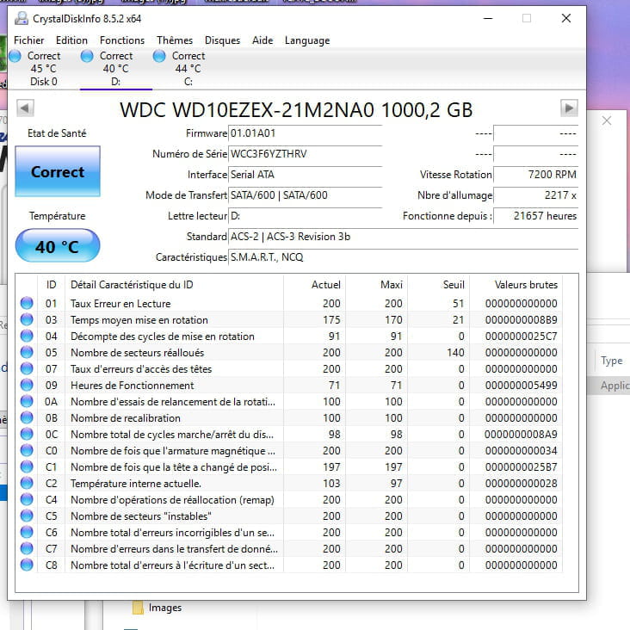Click status orb for attribute C8
The height and width of the screenshot is (630, 630).
tap(27, 565)
